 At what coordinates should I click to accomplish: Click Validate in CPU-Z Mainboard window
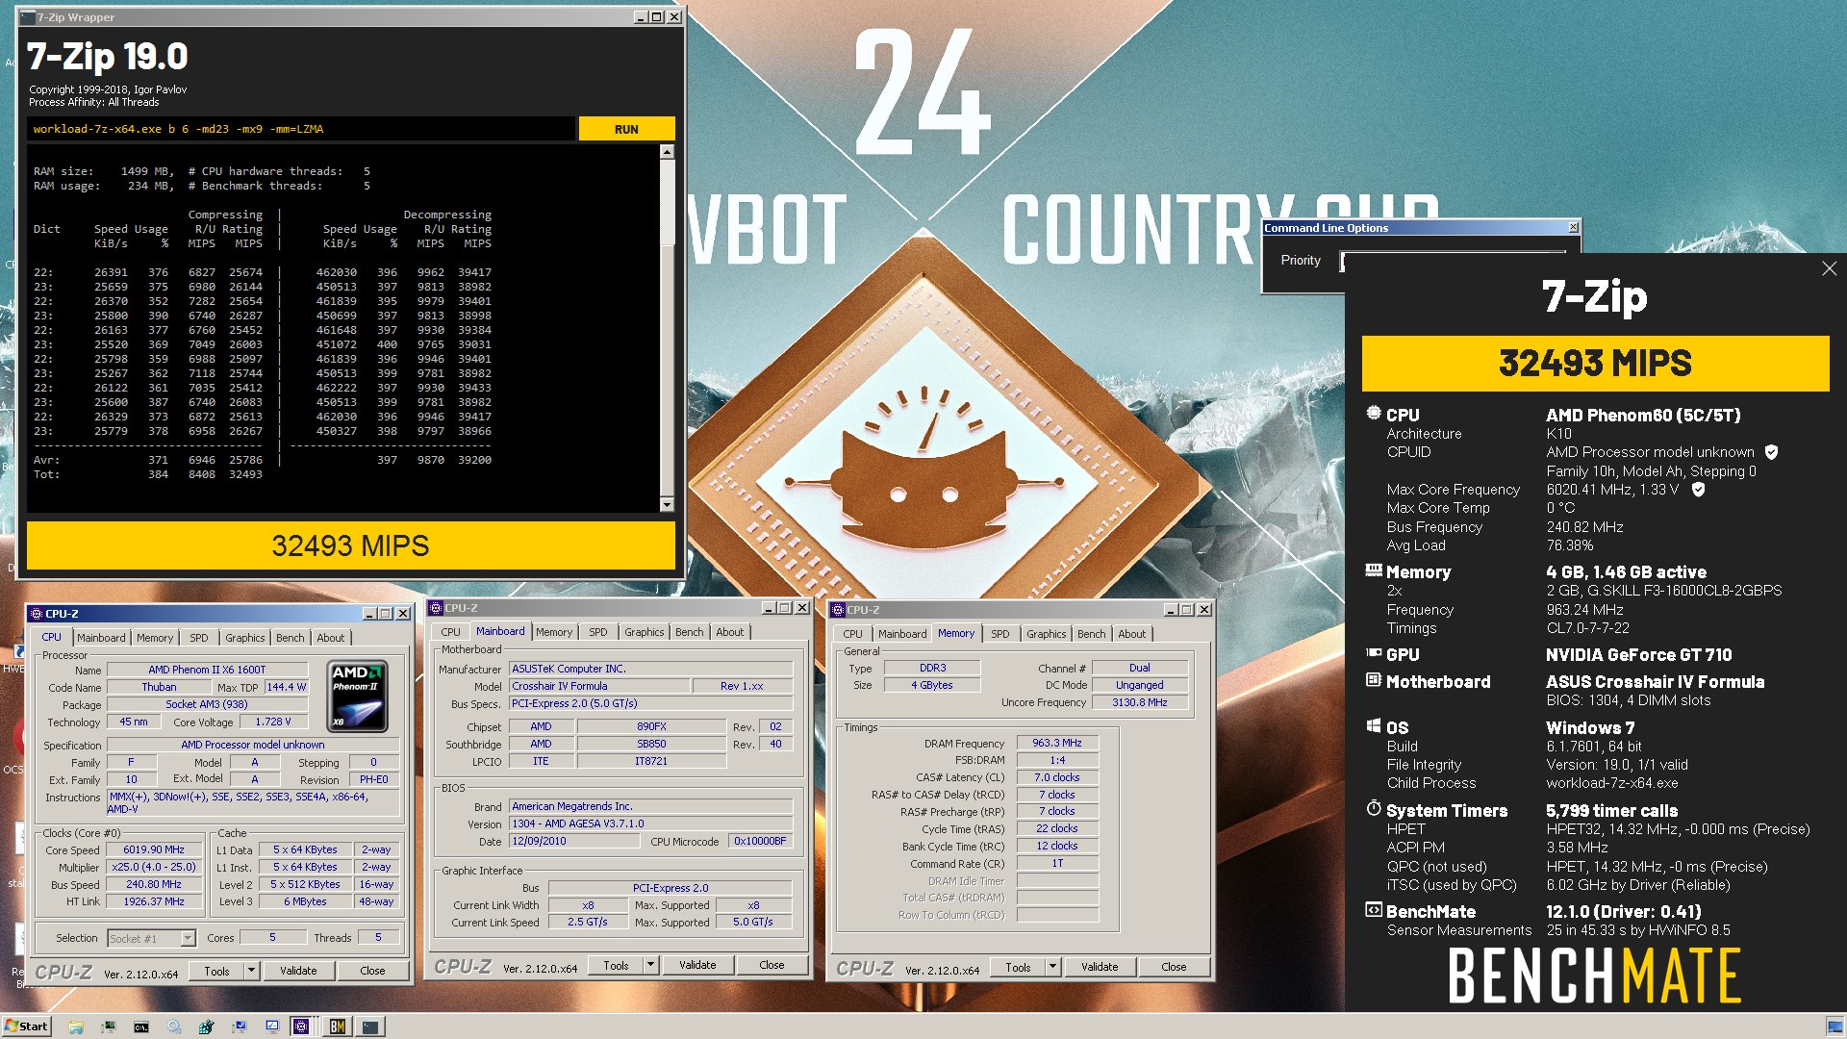click(697, 965)
